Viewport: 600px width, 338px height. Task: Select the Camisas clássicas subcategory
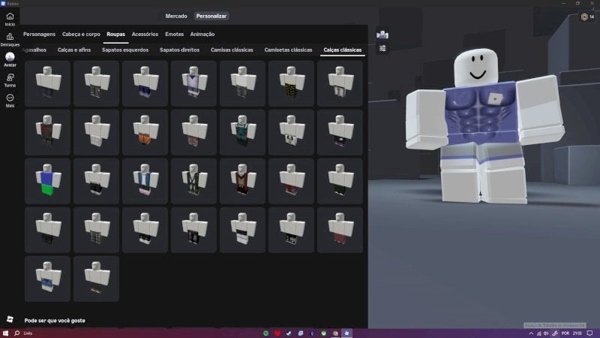click(232, 50)
